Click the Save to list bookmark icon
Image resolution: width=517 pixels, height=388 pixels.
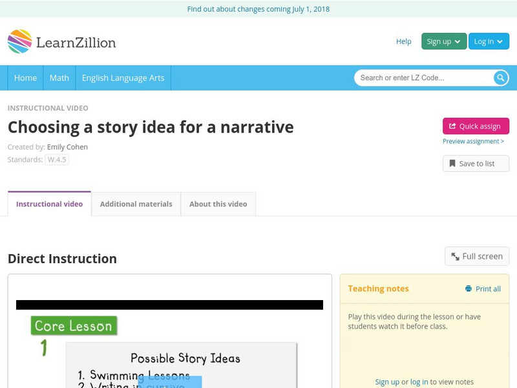point(452,164)
